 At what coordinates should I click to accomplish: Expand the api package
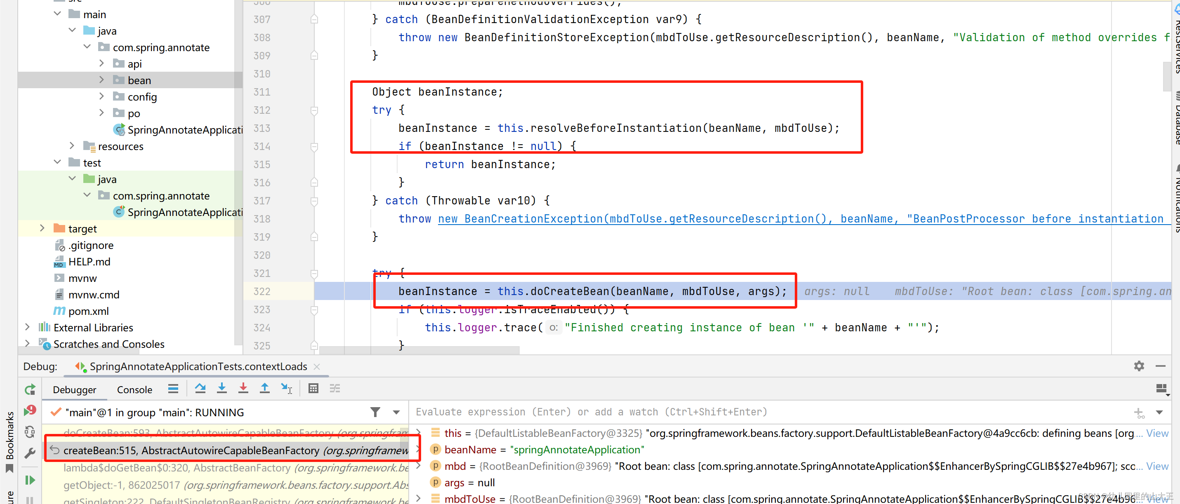[x=102, y=63]
